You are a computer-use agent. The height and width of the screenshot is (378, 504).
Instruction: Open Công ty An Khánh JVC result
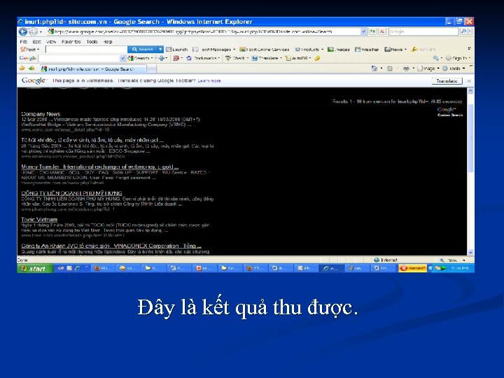(111, 246)
